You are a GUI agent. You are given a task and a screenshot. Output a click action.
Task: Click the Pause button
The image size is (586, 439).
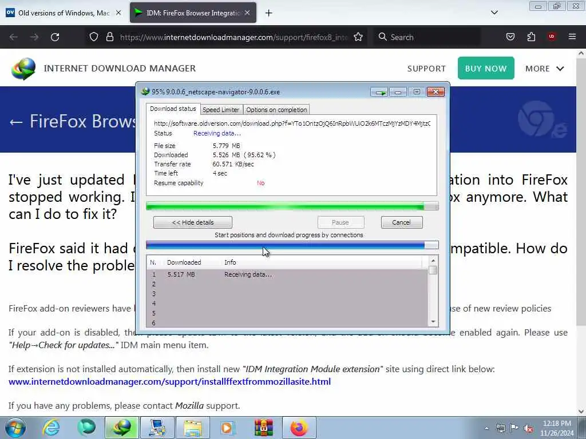click(x=340, y=222)
